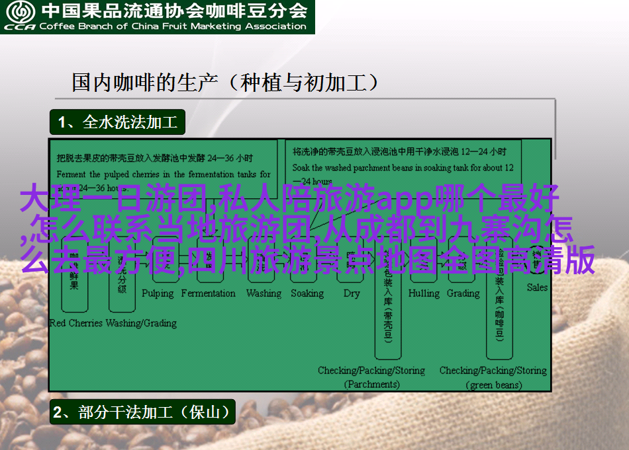Click the 'Soaking' step label
629x450 pixels.
pyautogui.click(x=307, y=293)
